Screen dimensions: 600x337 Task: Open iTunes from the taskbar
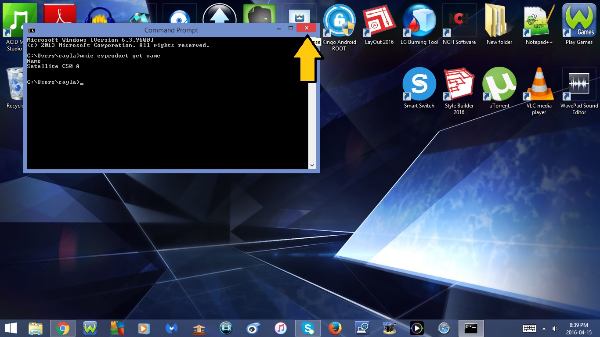[281, 328]
